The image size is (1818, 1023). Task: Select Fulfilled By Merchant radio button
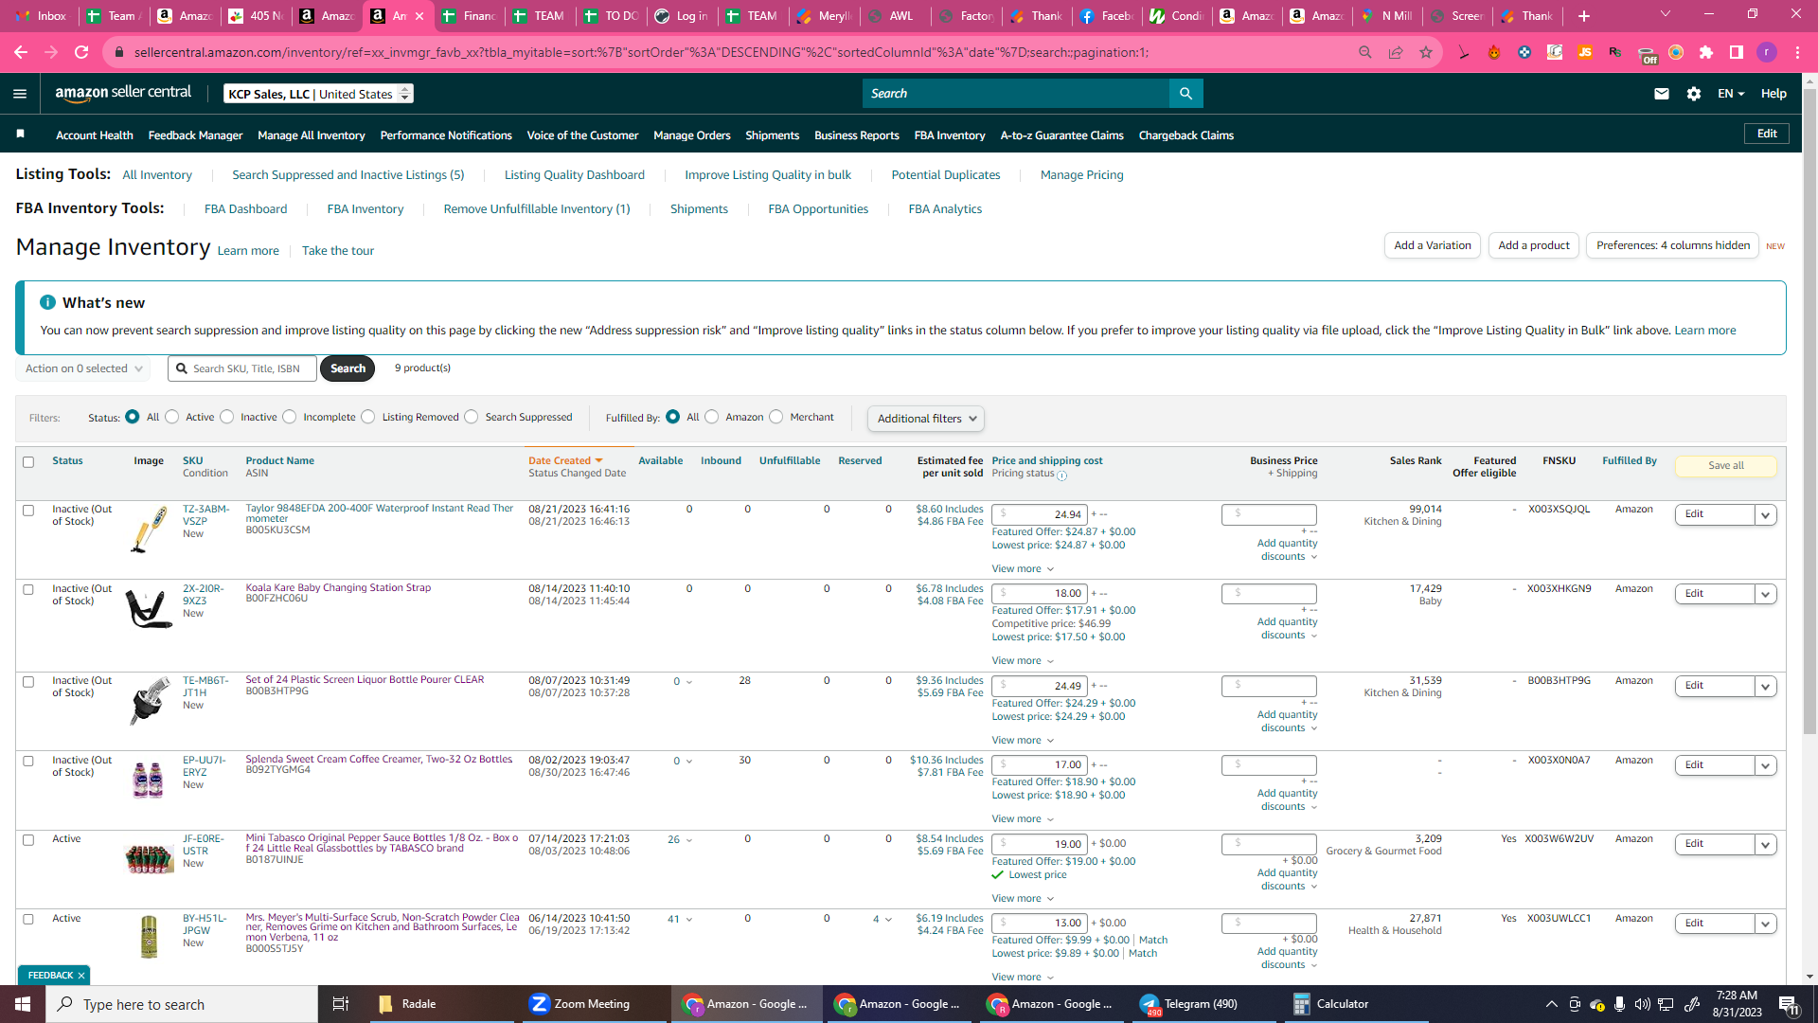click(776, 417)
